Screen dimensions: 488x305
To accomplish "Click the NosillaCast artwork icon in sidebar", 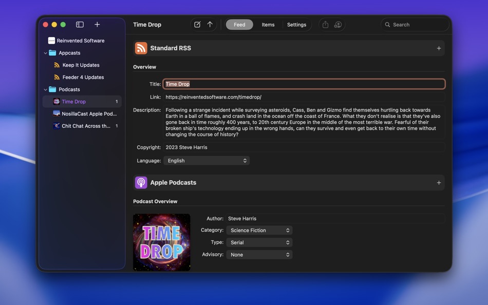I will pos(57,113).
